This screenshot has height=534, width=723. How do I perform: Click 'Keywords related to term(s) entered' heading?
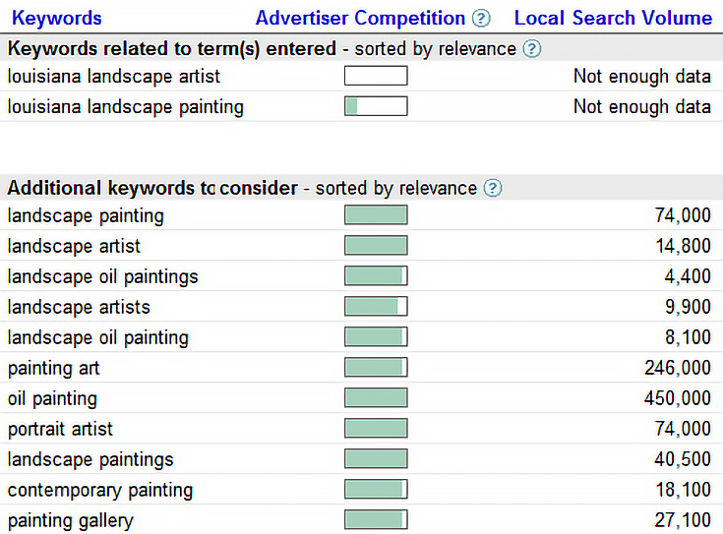point(172,48)
